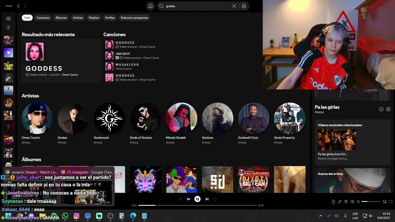The width and height of the screenshot is (395, 222).
Task: Open the ESP LAA language switcher
Action: (x=355, y=216)
